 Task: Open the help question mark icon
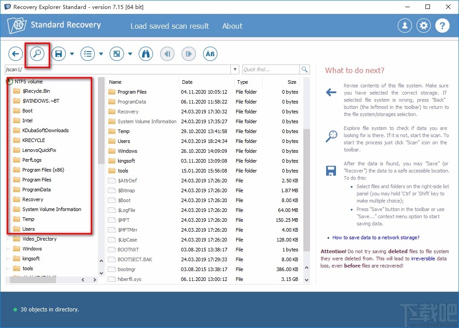(x=442, y=26)
